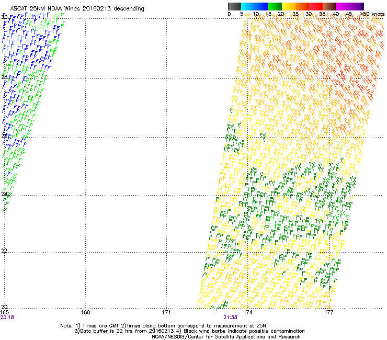The image size is (387, 340).
Task: Click the cyan-blue 5-15 knots legend segment
Action: pyautogui.click(x=255, y=6)
